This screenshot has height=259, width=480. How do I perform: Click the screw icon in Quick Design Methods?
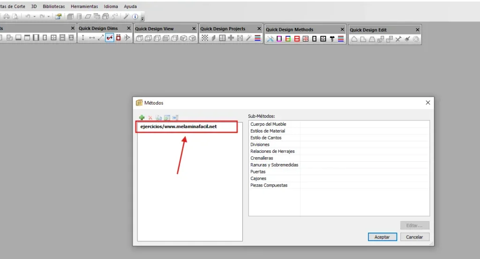click(332, 39)
